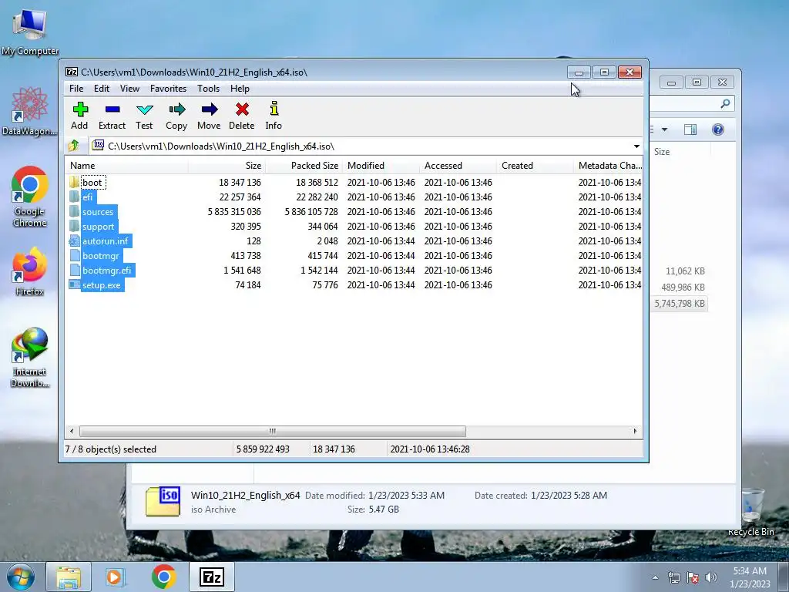
Task: Open the Info toolbar icon
Action: pos(274,116)
